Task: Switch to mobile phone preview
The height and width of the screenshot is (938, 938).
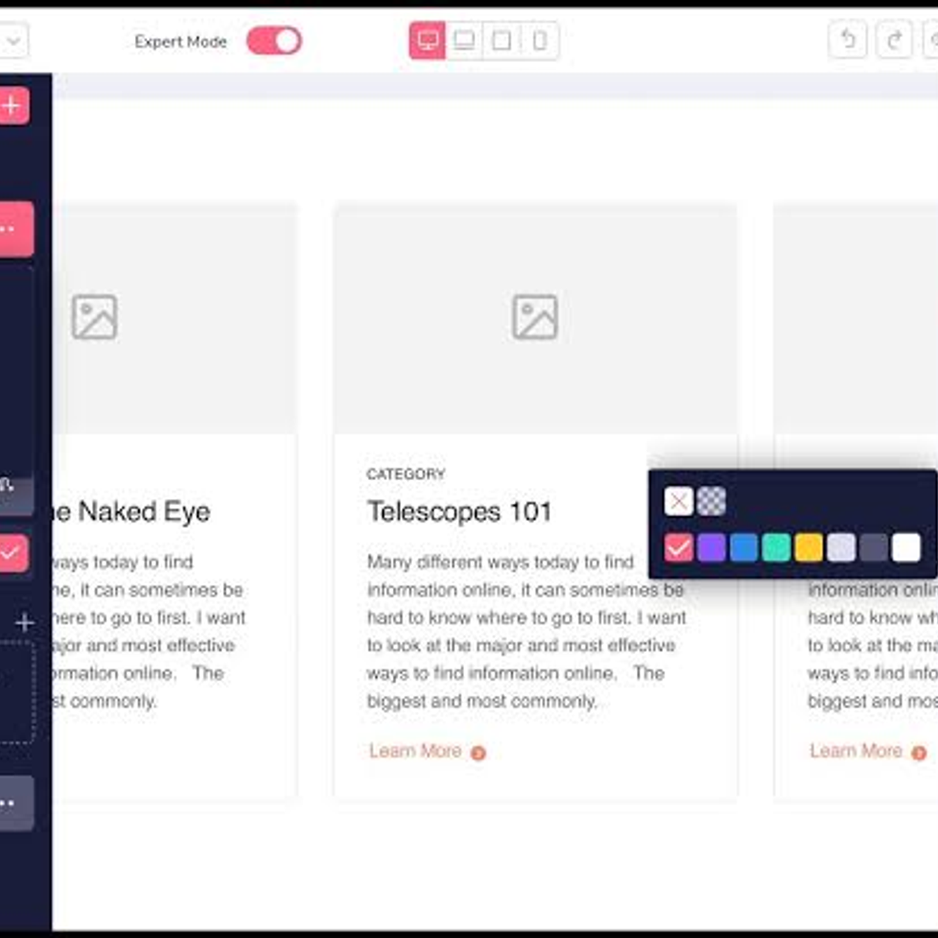Action: point(539,41)
